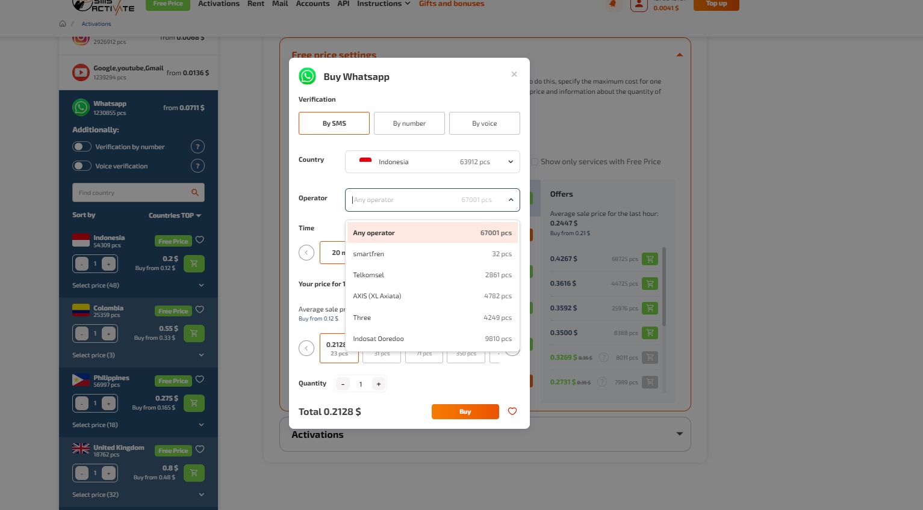
Task: Close the Buy Whatsapp dialog
Action: [x=514, y=75]
